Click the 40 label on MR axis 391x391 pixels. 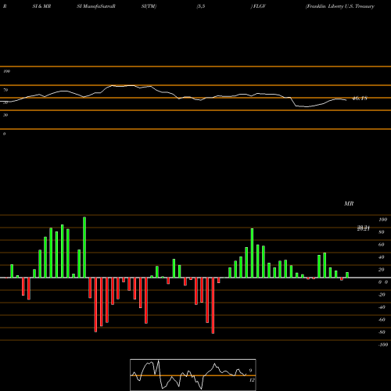pos(382,257)
